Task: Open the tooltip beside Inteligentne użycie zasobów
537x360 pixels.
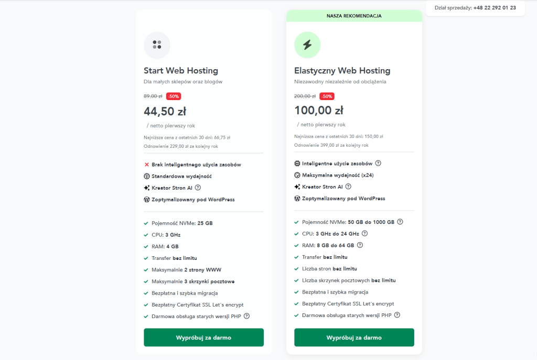Action: point(379,163)
